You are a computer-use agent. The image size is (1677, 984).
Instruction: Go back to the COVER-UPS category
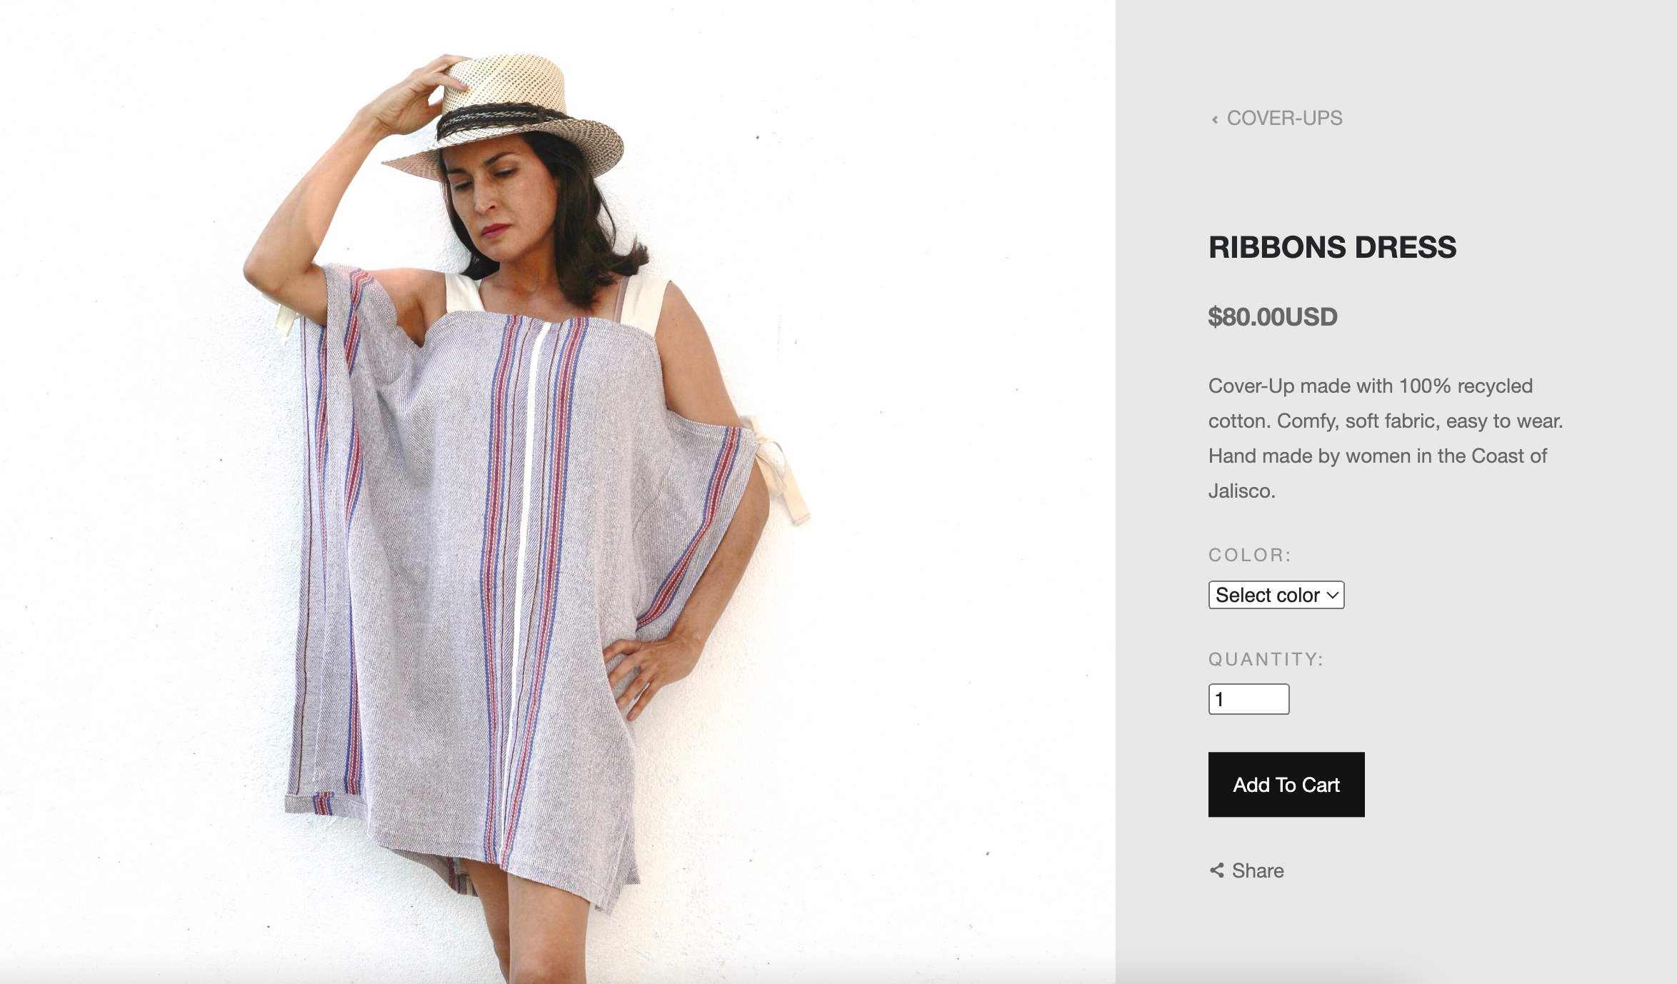[x=1284, y=119]
